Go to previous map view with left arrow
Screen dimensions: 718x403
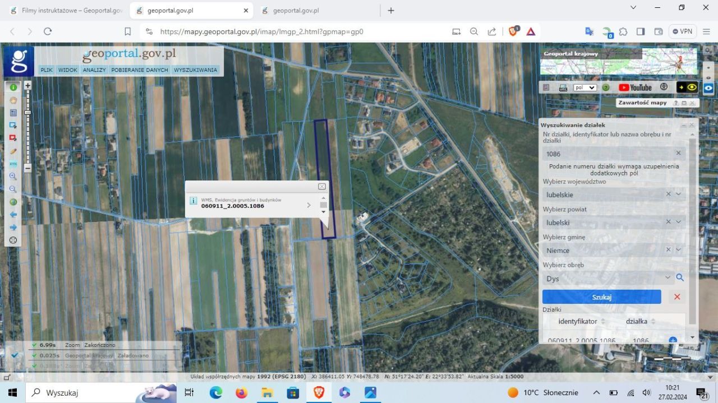click(x=13, y=215)
